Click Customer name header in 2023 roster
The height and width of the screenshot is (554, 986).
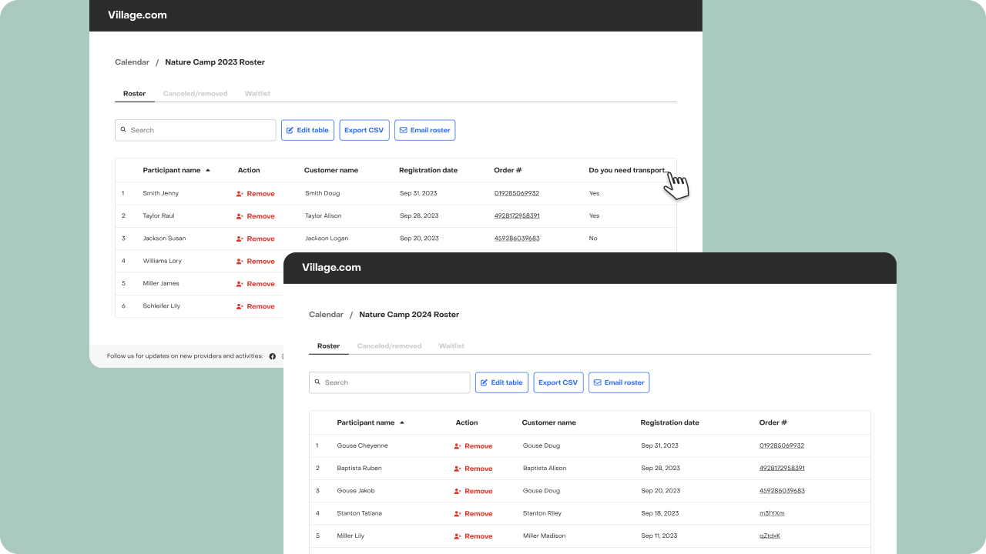(331, 170)
